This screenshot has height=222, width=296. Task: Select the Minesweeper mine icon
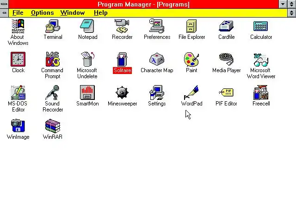pyautogui.click(x=122, y=92)
